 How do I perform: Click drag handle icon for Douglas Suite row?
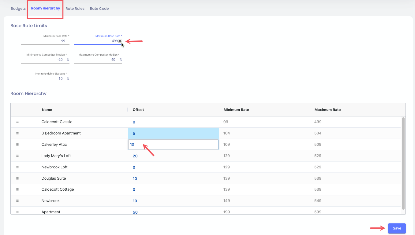(x=18, y=178)
